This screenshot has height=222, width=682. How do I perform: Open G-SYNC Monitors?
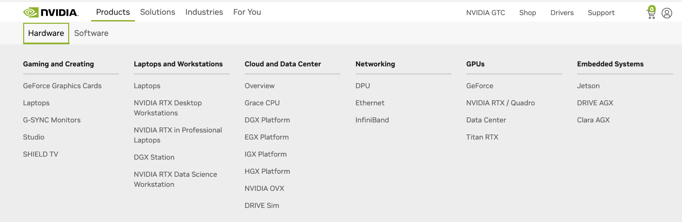[x=52, y=120]
